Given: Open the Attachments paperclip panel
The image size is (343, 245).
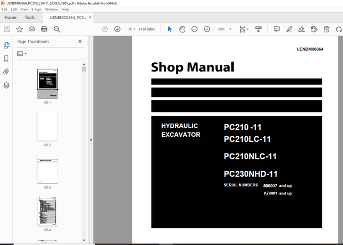Looking at the screenshot, I should point(6,72).
